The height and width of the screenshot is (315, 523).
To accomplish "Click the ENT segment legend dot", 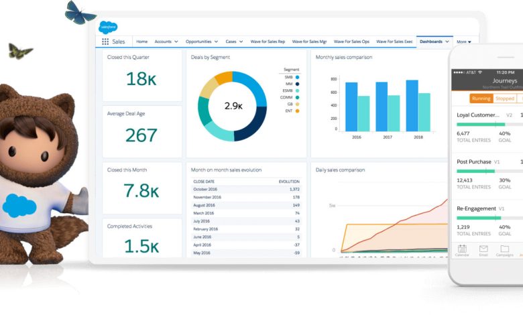I will click(297, 111).
